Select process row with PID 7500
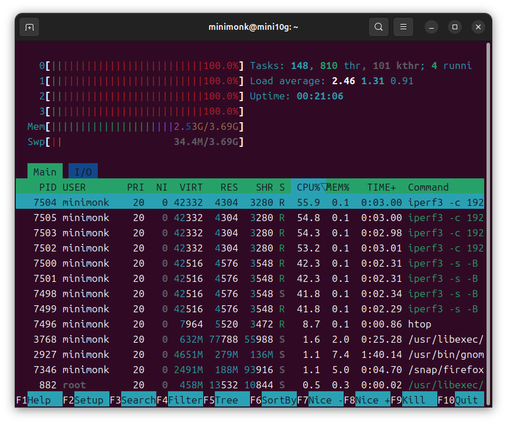507x424 pixels. click(x=250, y=263)
